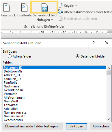Open the Seriendruckfeld einfügen dropdown arrow
This screenshot has height=132, width=112.
pyautogui.click(x=52, y=20)
